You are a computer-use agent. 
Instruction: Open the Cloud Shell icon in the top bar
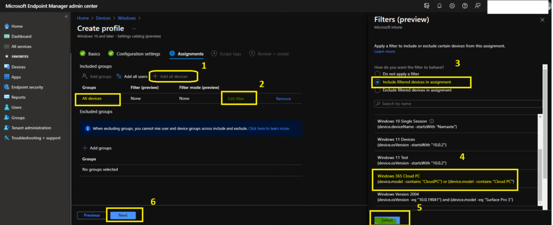(427, 6)
